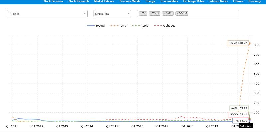
Task: Open the Exchange Rates menu
Action: [194, 1]
